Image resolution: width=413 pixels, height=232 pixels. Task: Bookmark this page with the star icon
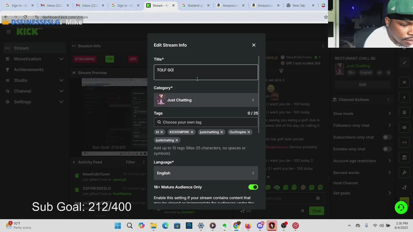pos(326,17)
